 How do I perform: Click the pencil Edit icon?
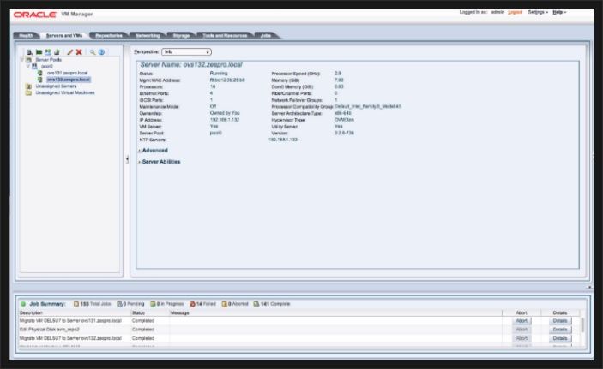click(70, 52)
